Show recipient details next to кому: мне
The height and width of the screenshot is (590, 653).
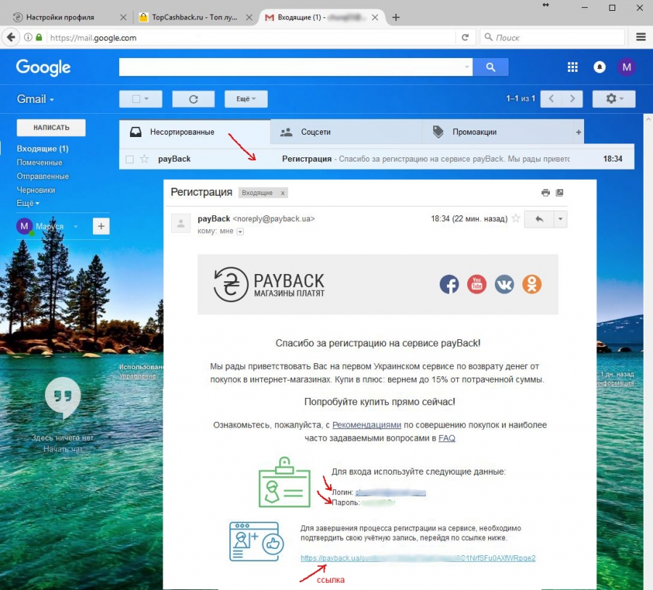point(240,232)
